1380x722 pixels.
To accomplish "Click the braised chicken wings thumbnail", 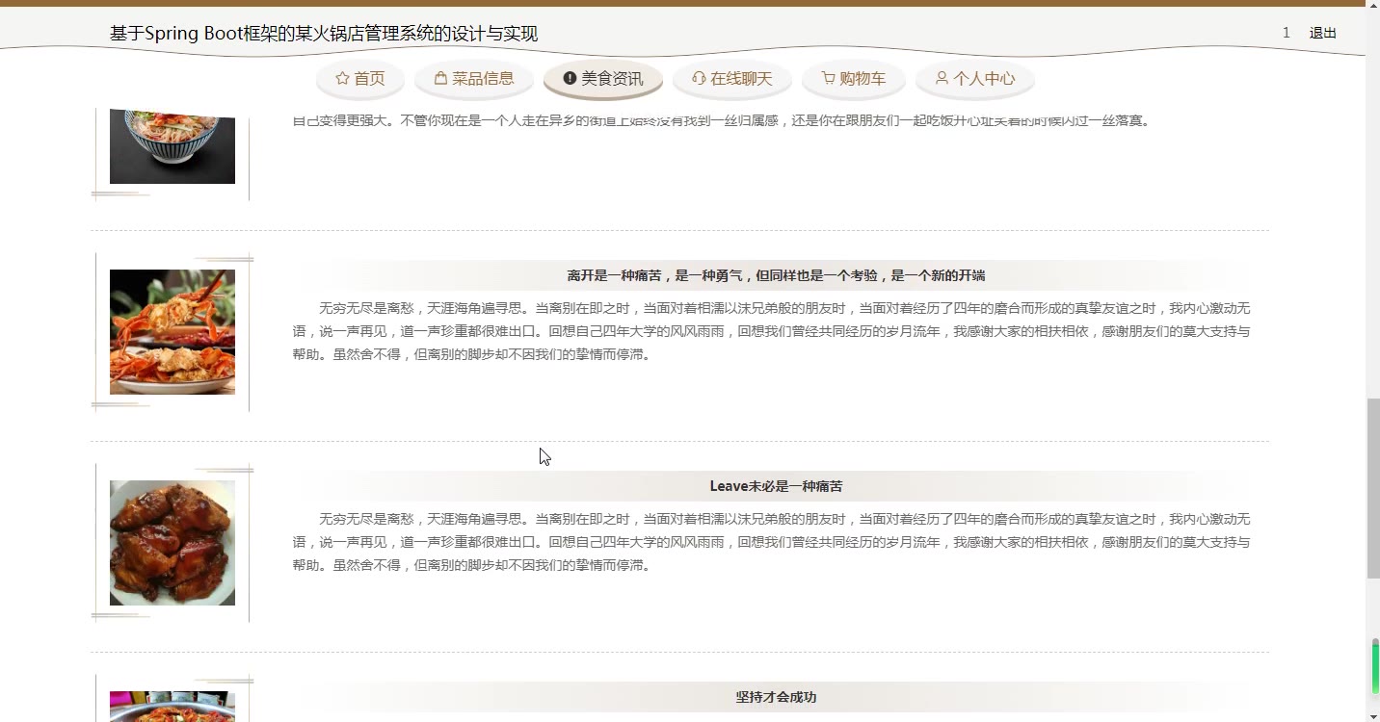I will click(172, 543).
